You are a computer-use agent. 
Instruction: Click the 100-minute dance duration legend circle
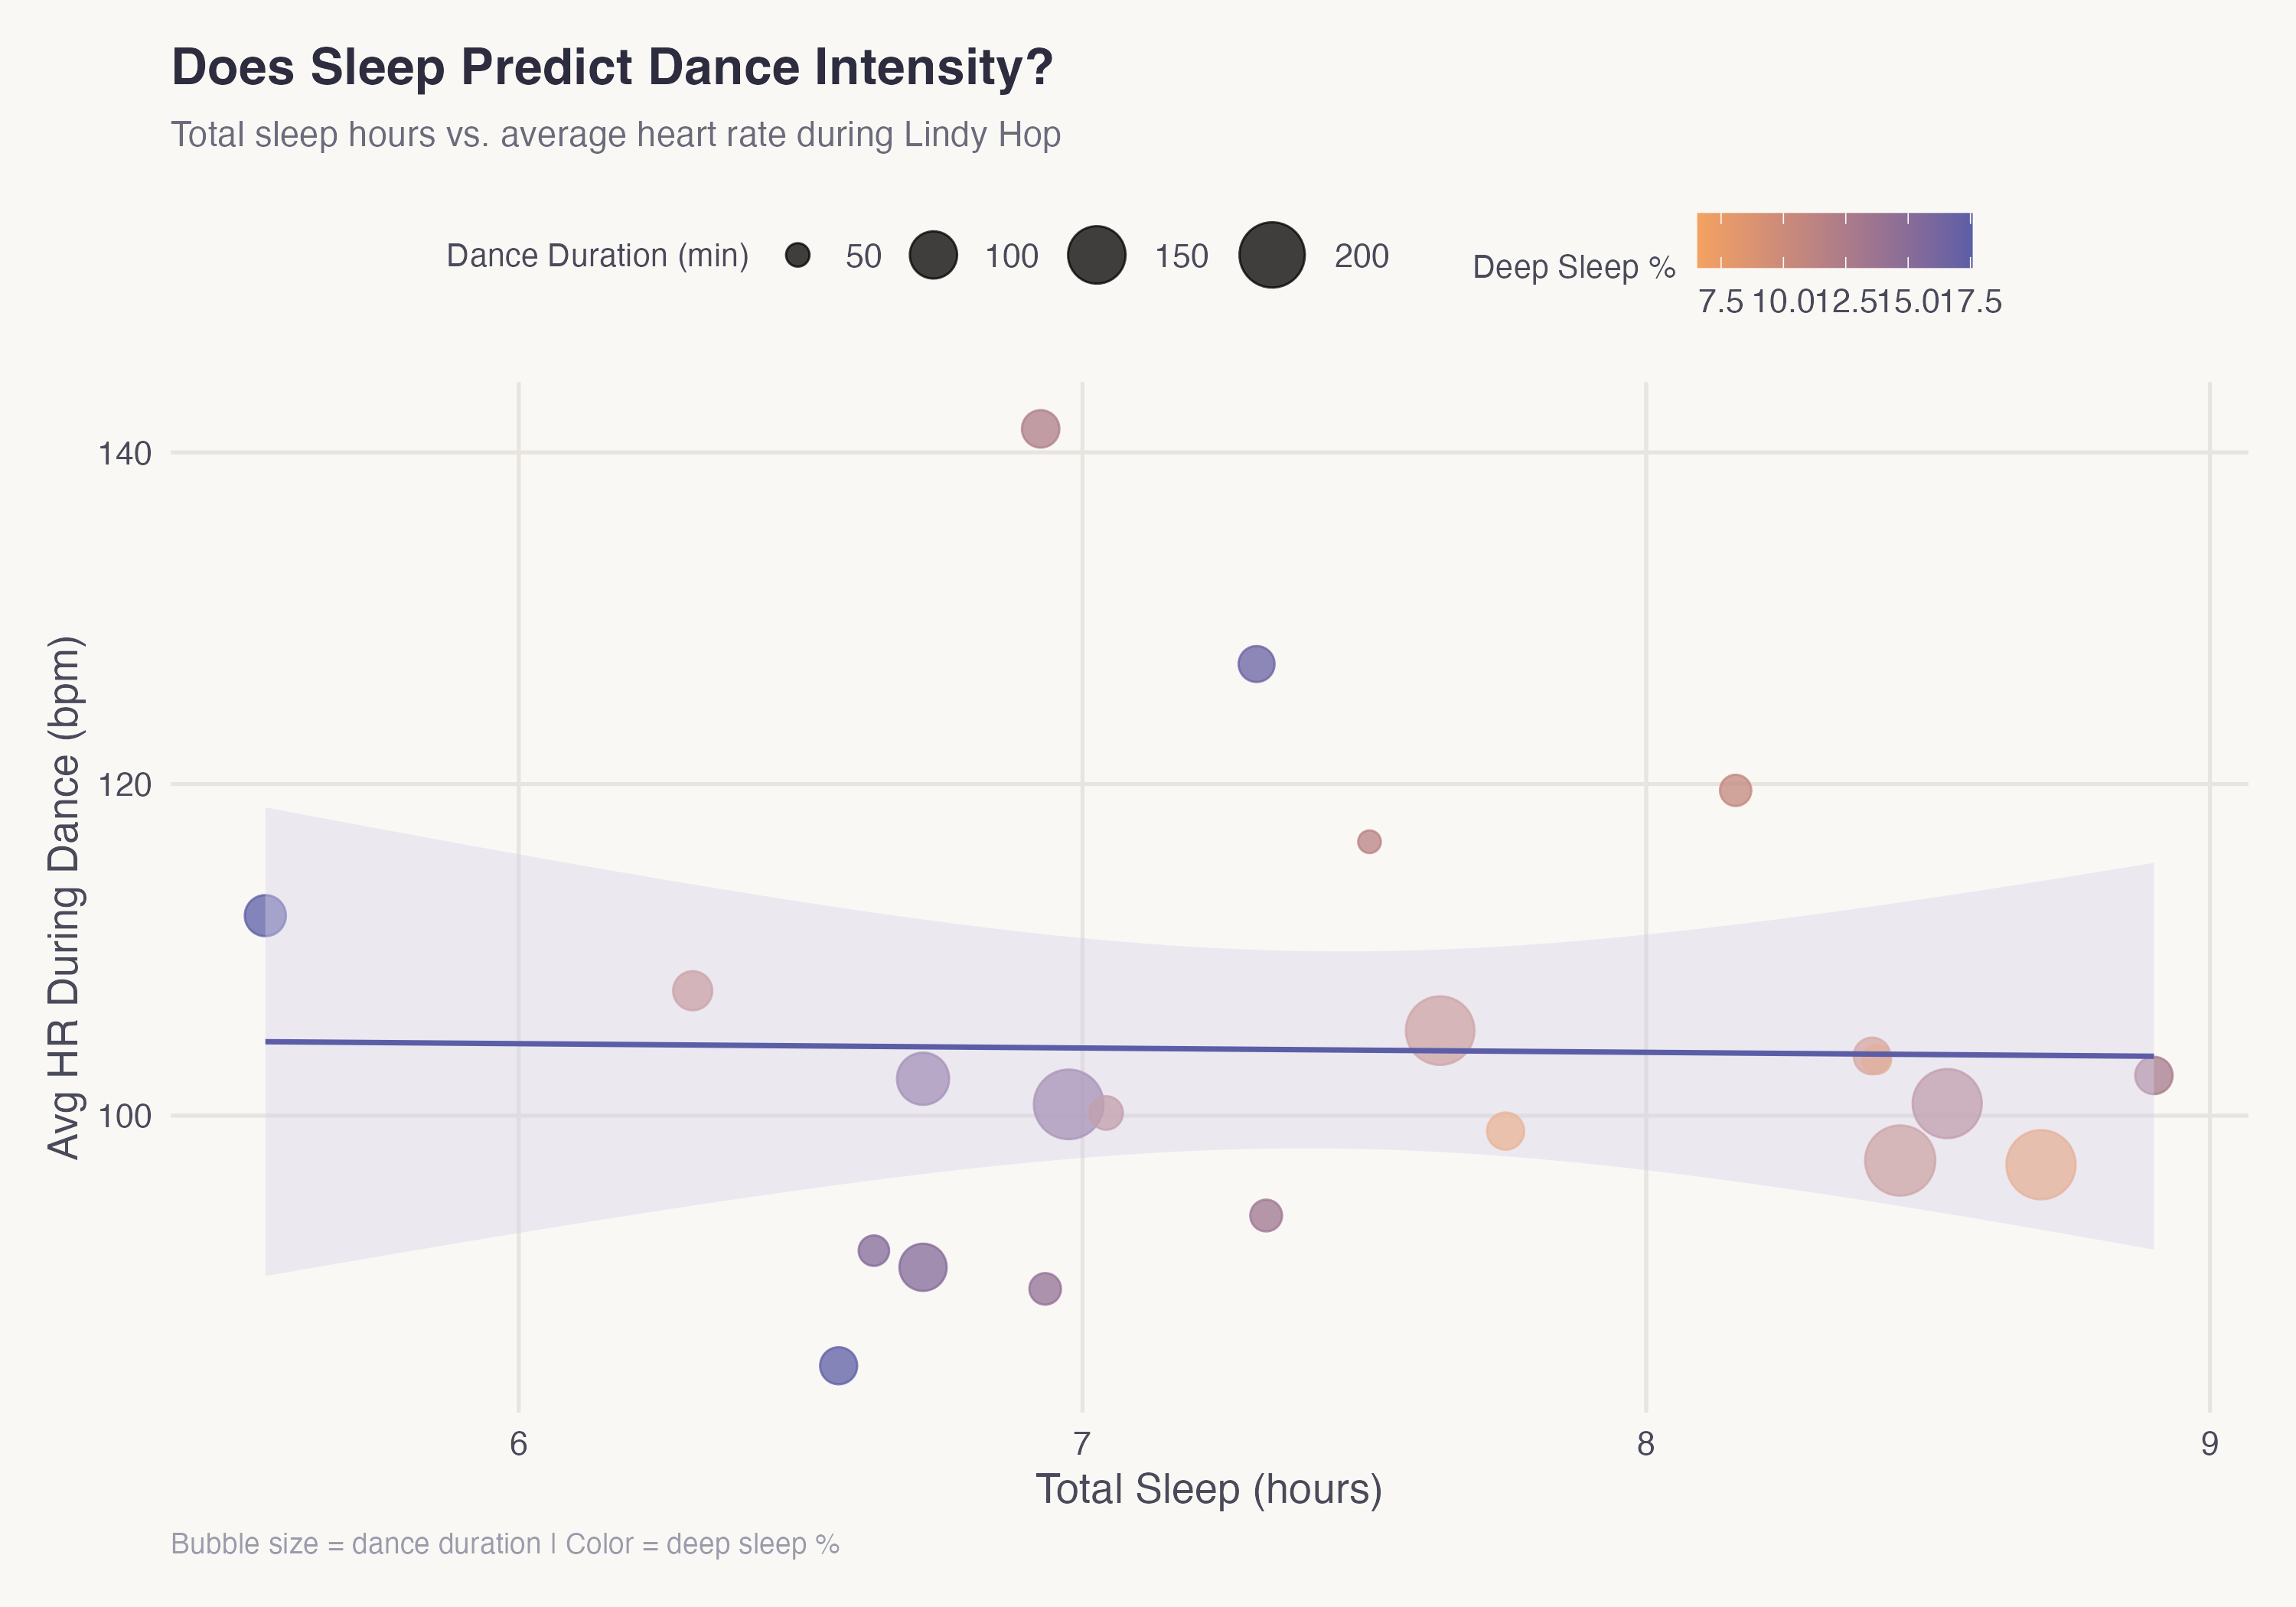pyautogui.click(x=933, y=255)
